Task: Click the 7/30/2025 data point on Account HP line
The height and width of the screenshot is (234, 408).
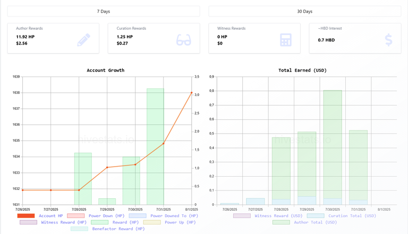Action: (x=135, y=164)
